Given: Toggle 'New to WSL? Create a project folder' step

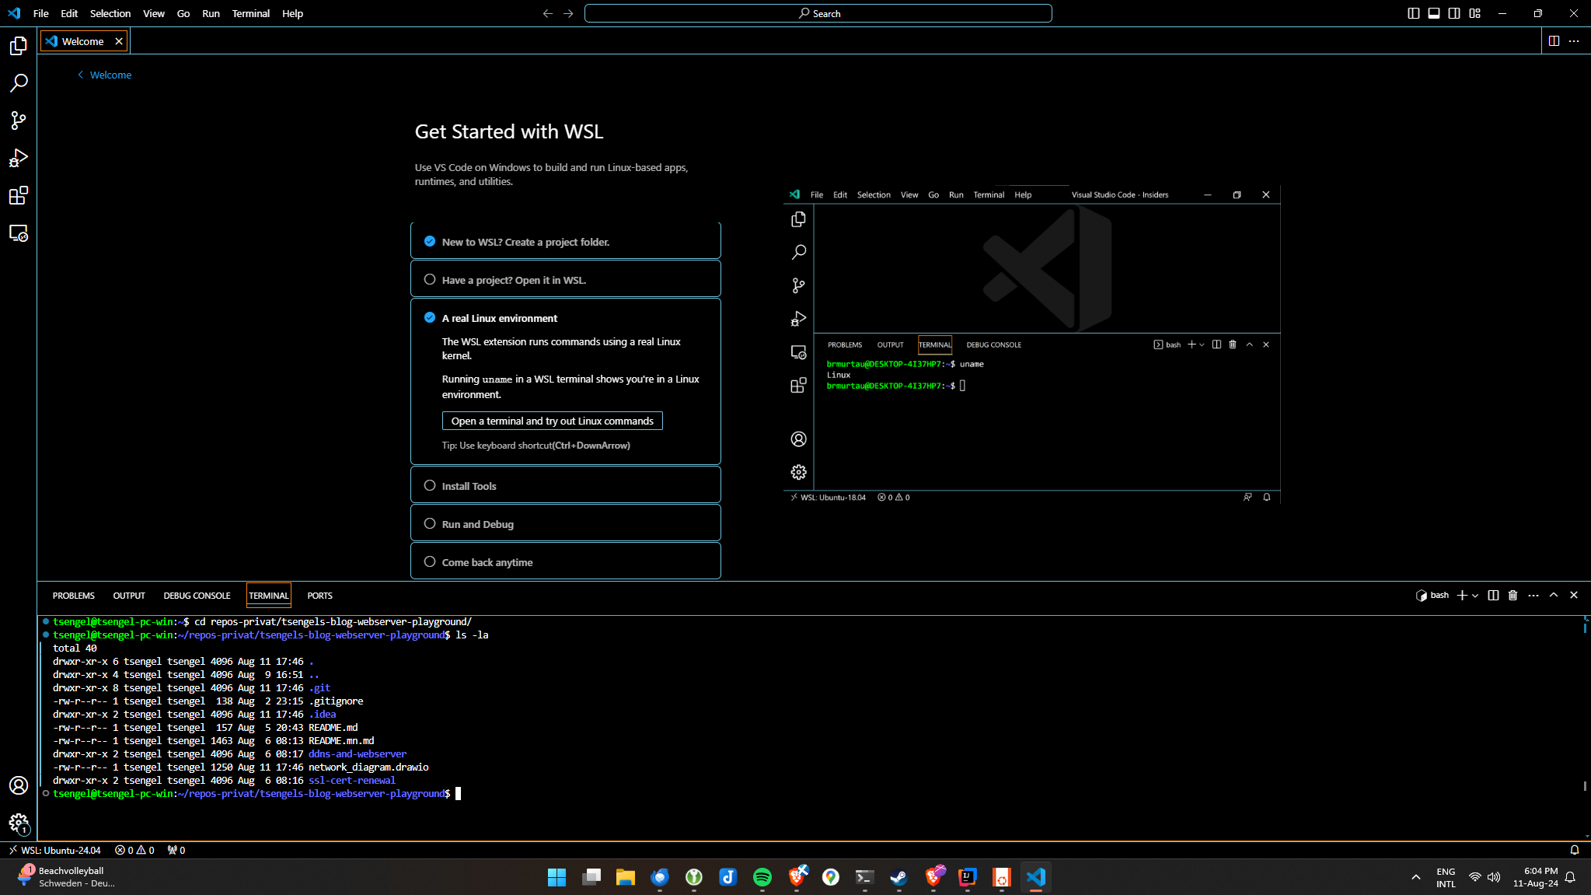Looking at the screenshot, I should tap(430, 242).
